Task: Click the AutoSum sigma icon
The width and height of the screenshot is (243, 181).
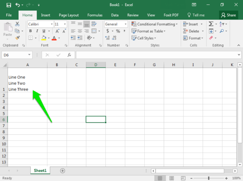Action: pos(211,24)
